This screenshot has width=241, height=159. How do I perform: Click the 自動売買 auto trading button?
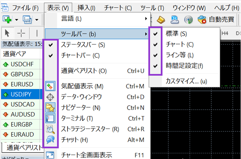pyautogui.click(x=216, y=20)
